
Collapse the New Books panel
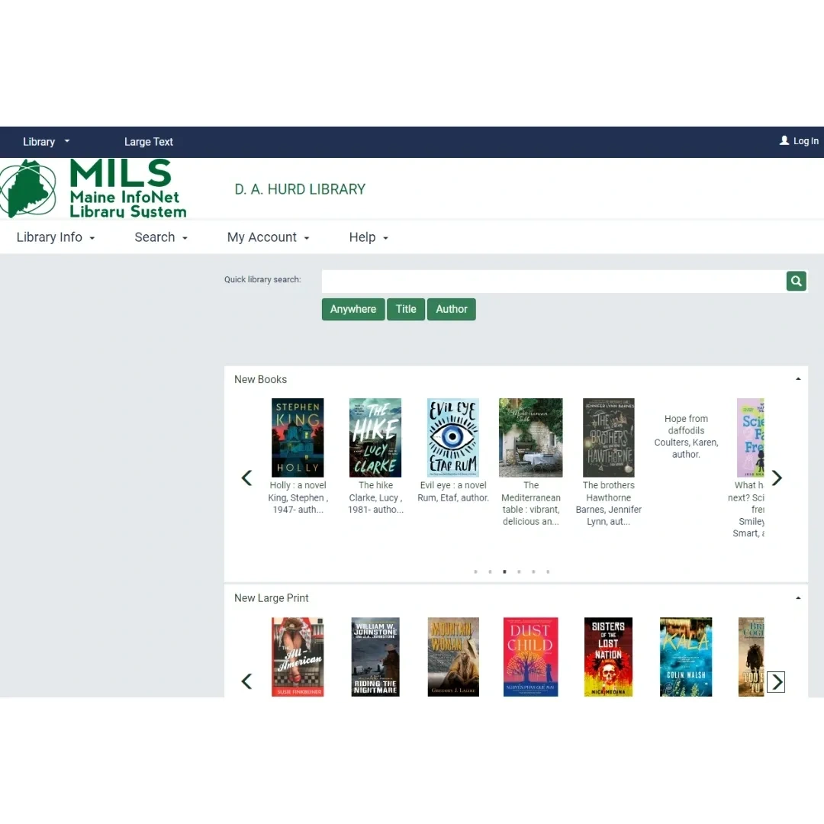tap(798, 379)
